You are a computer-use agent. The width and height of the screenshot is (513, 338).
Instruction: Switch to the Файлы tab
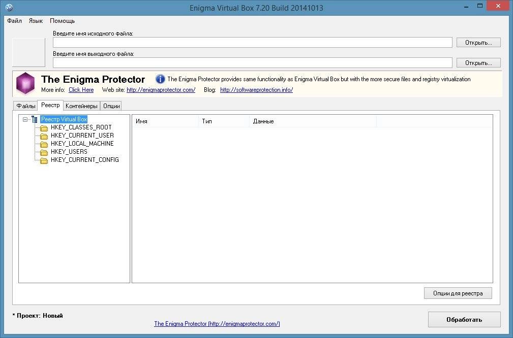click(26, 106)
